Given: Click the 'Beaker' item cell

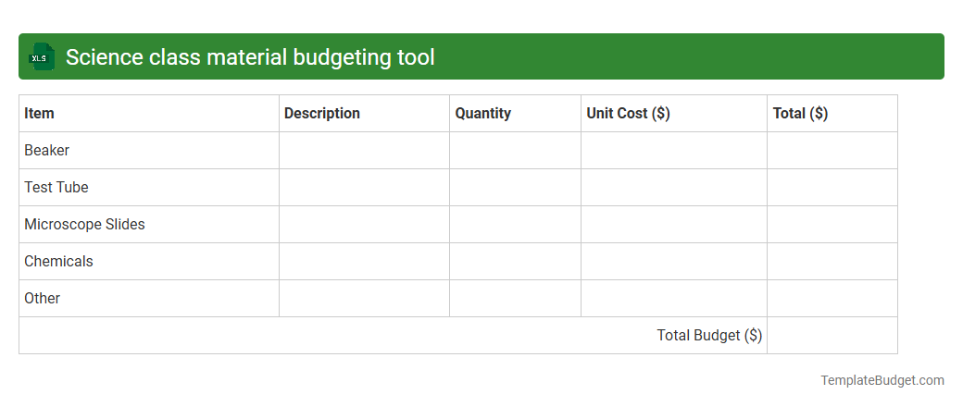Looking at the screenshot, I should tap(149, 151).
